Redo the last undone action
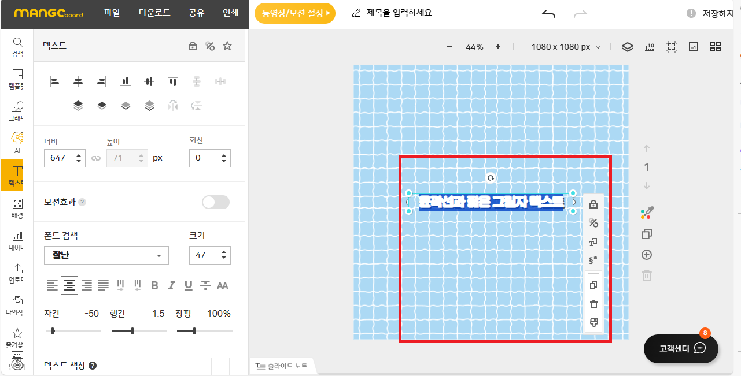 (580, 13)
